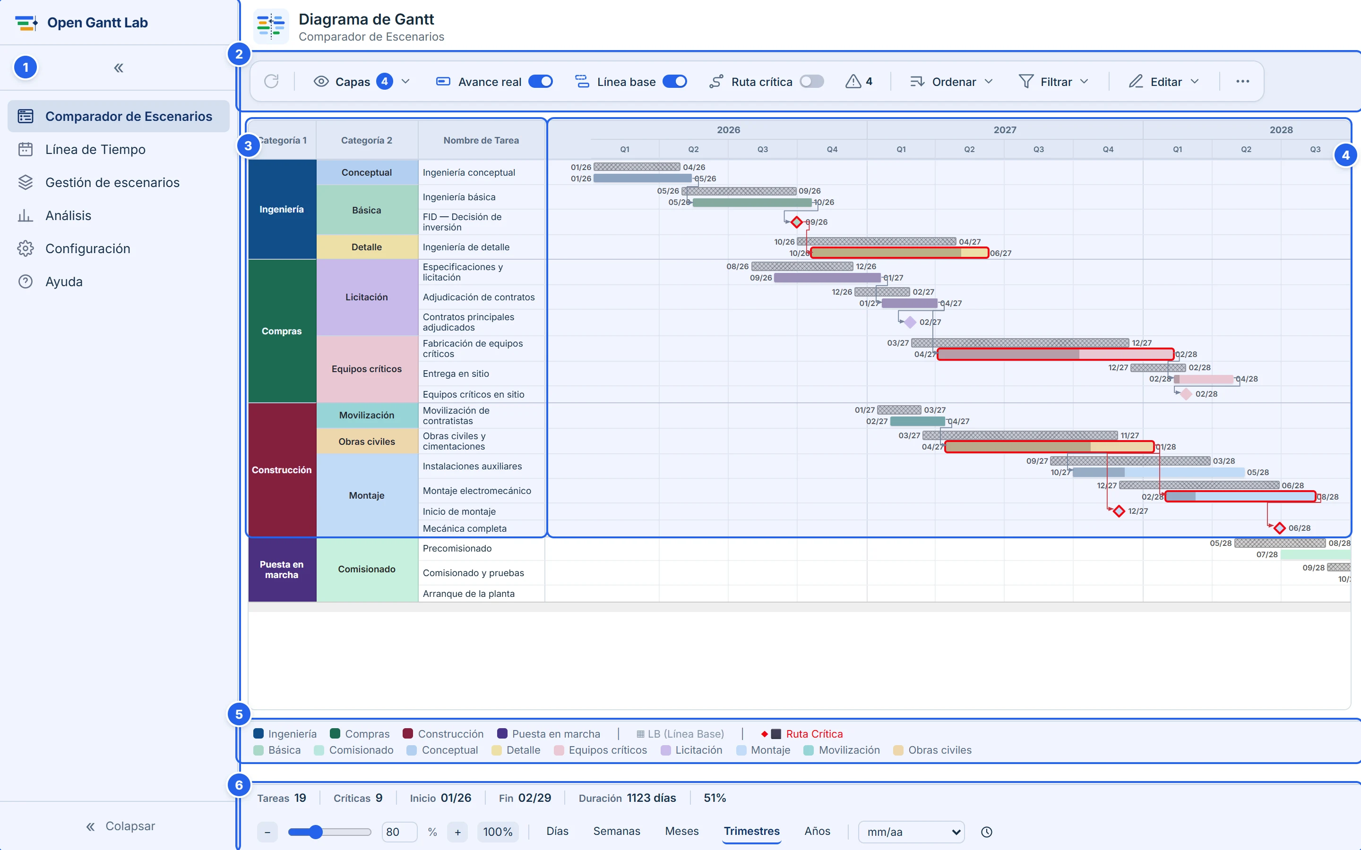Click the Diagrama de Gantt header icon
The image size is (1361, 850).
[x=271, y=26]
